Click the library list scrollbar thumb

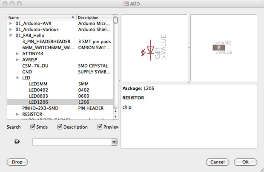pos(115,20)
